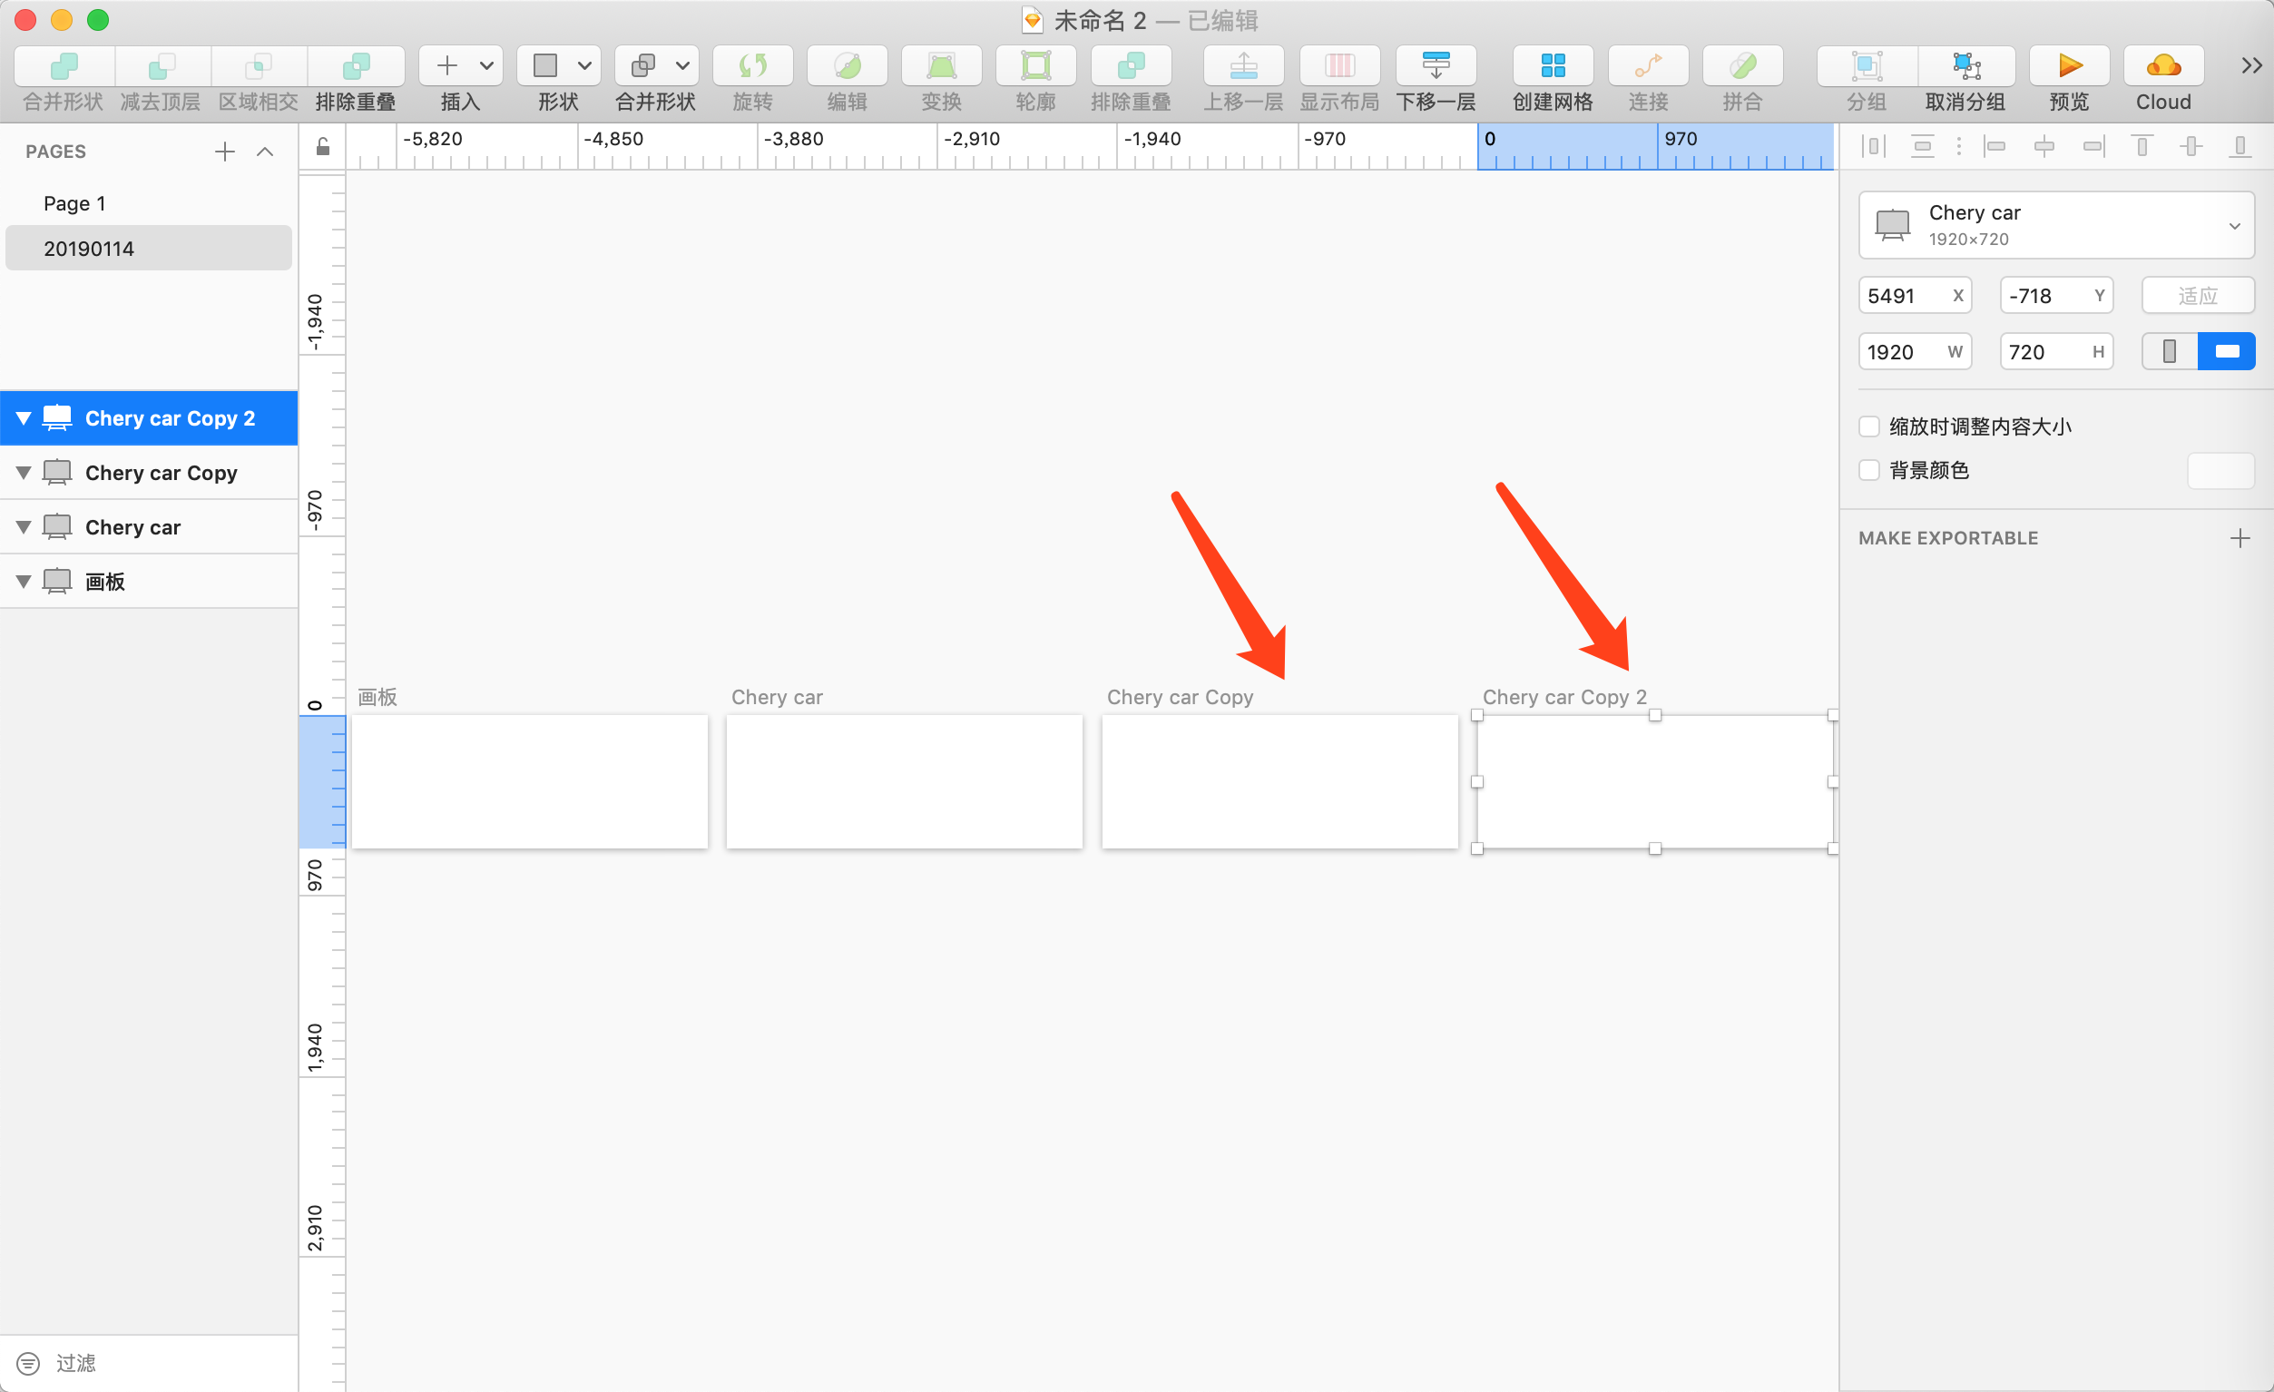The height and width of the screenshot is (1392, 2274).
Task: Add export via Make Exportable plus
Action: tap(2239, 538)
